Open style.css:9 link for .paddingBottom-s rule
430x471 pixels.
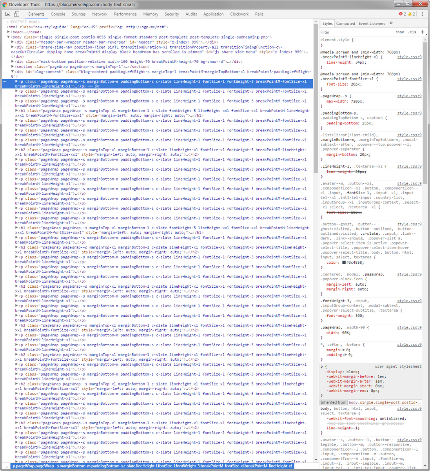409,113
